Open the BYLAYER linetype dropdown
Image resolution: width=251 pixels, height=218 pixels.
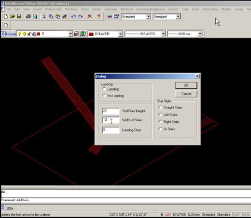163,34
